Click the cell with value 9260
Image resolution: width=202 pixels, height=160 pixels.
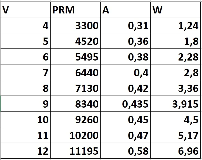(75, 119)
